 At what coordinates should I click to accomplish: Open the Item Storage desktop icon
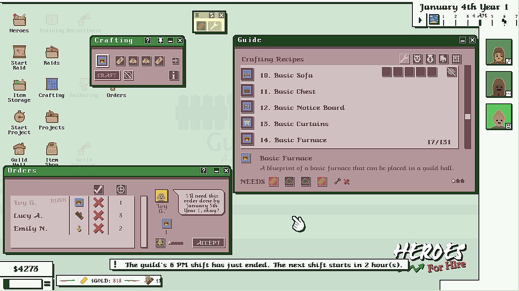19,90
